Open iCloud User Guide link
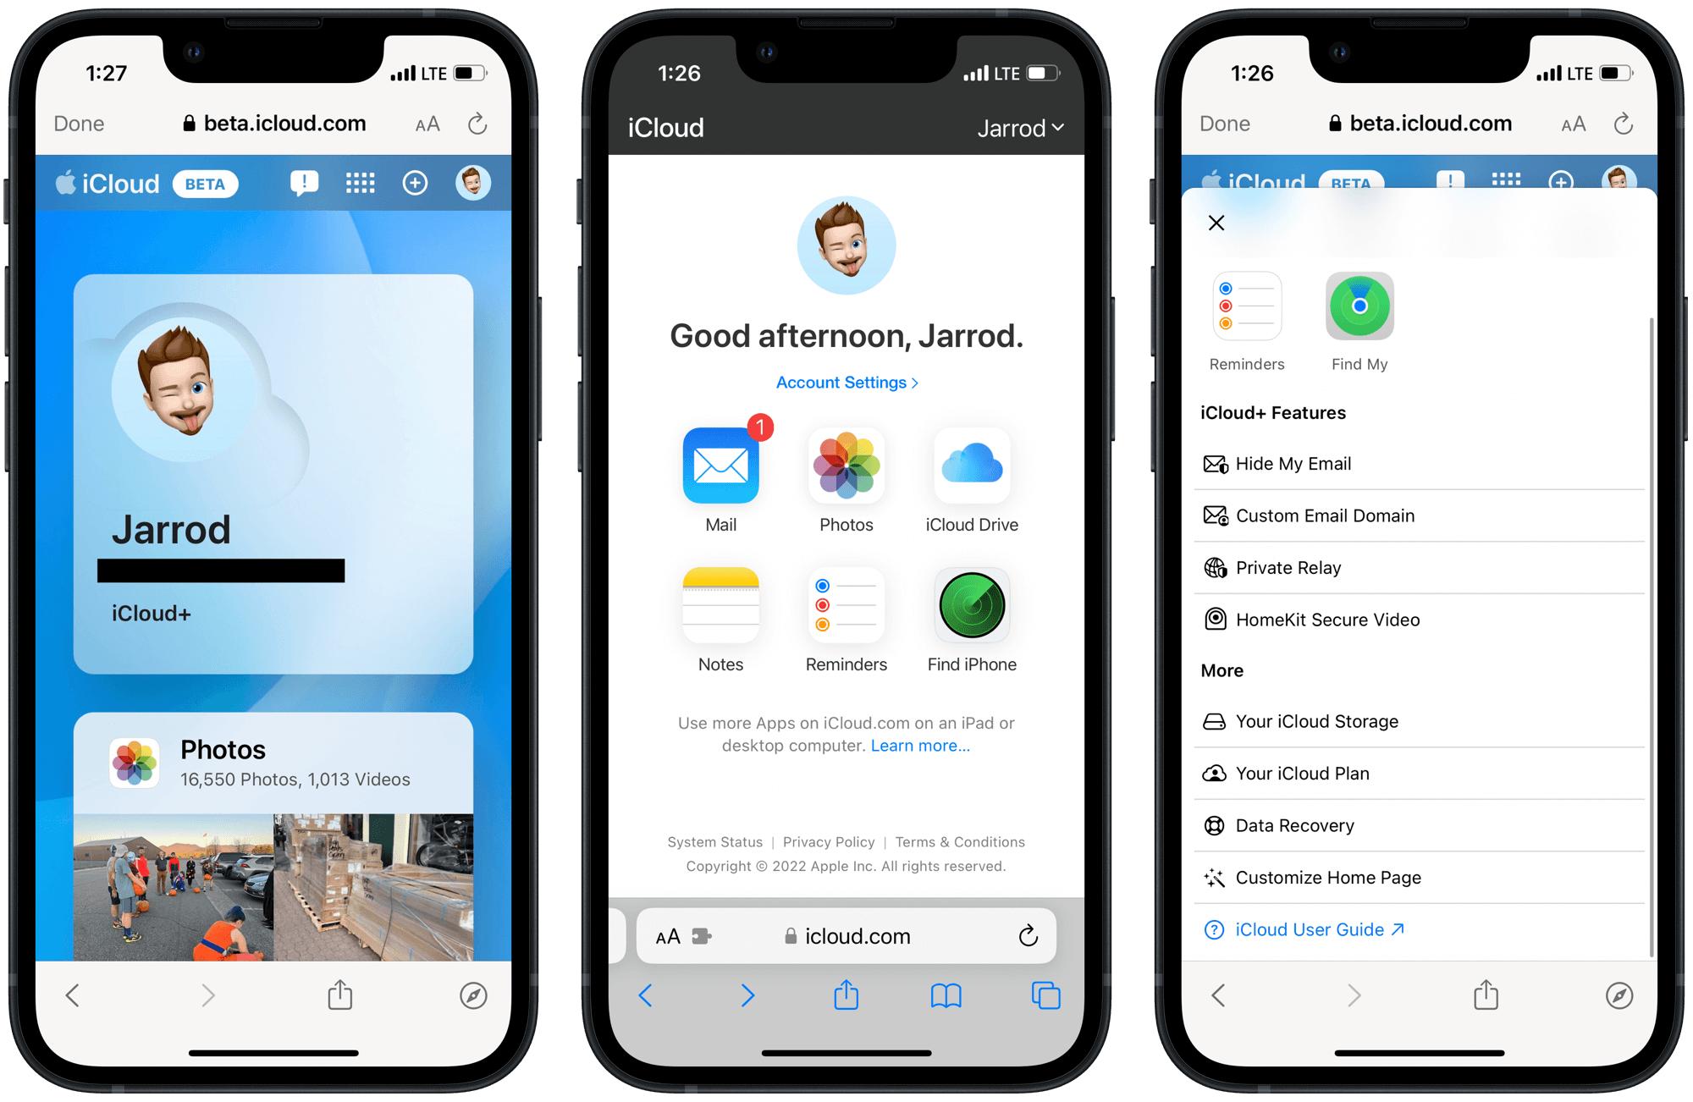 point(1314,930)
